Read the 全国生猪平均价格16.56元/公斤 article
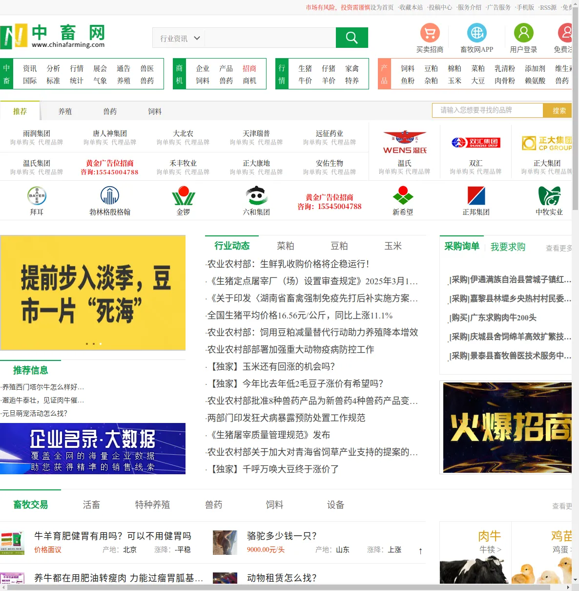Screen dimensions: 579x591 click(299, 315)
